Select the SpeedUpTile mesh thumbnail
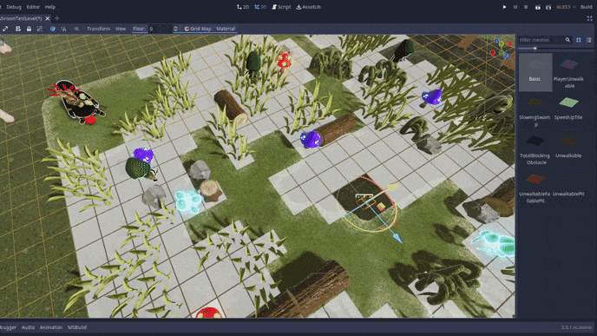The image size is (597, 336). 568,109
